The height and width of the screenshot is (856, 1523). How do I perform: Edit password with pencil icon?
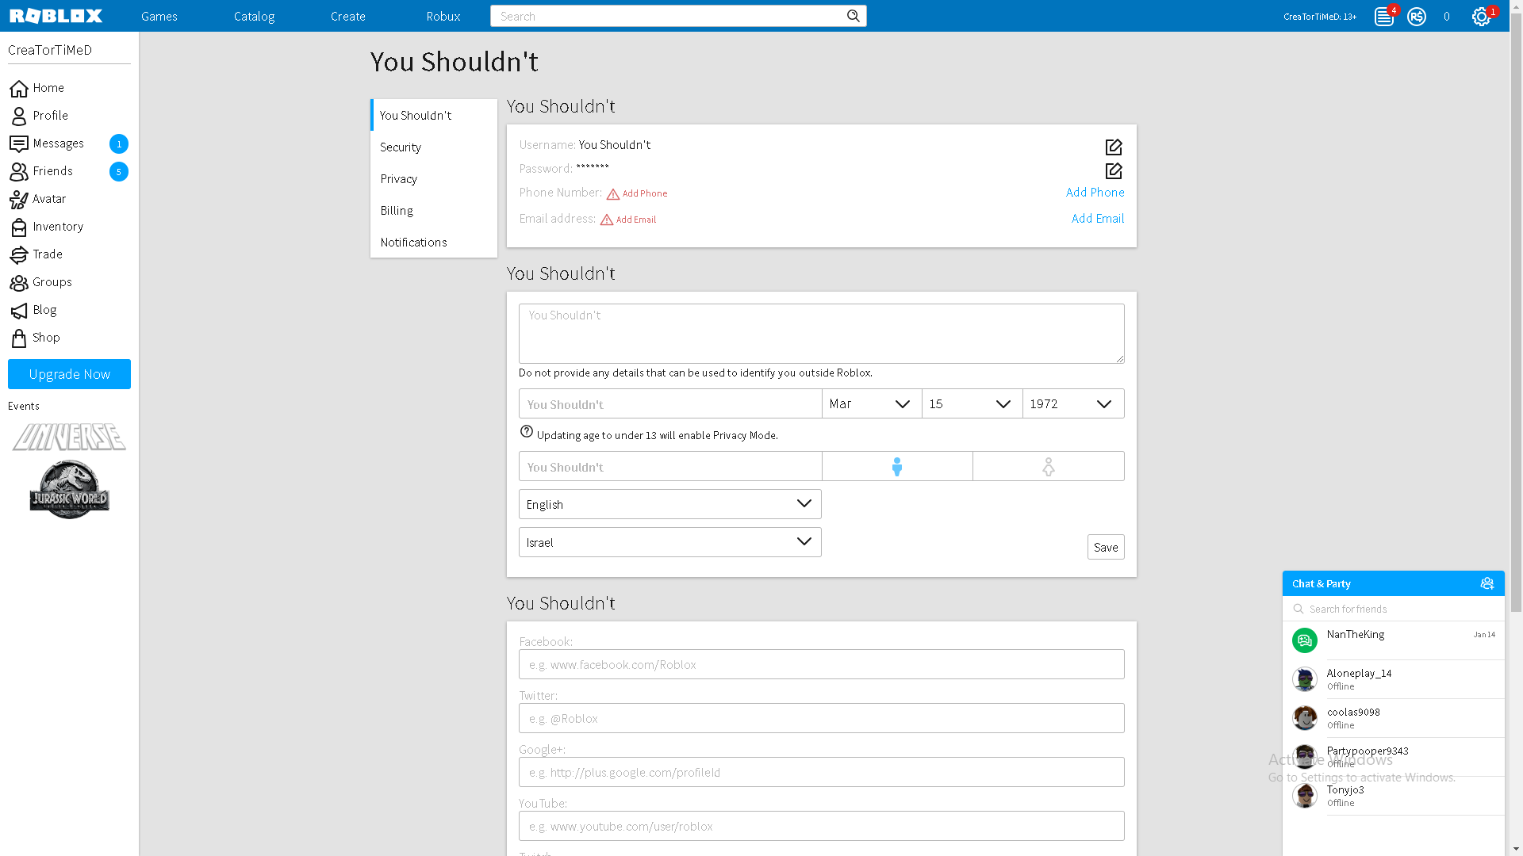tap(1114, 170)
